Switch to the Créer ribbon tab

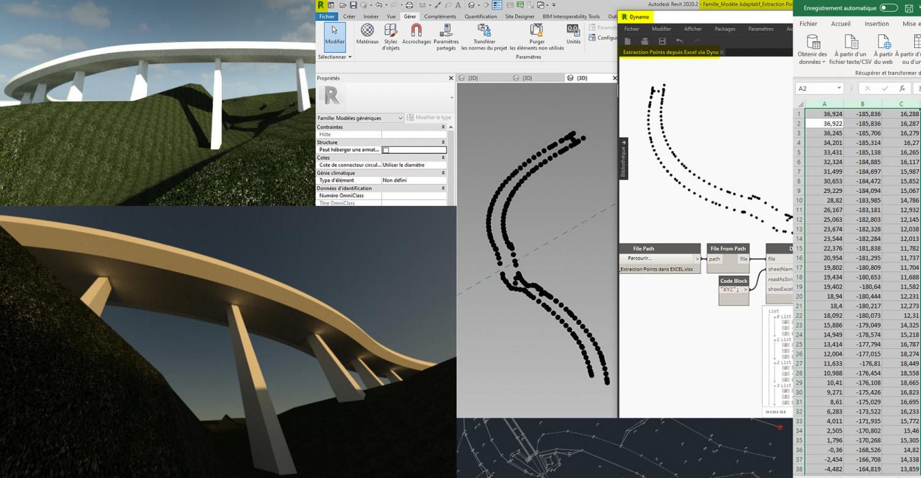[x=349, y=17]
